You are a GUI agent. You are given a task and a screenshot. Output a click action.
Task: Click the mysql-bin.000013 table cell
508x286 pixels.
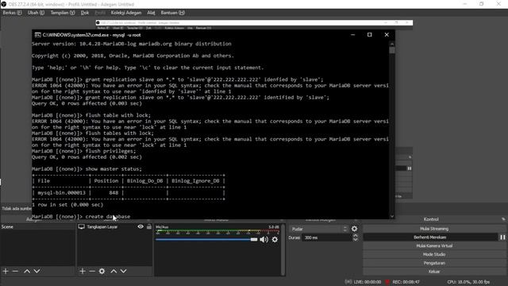[x=62, y=192]
